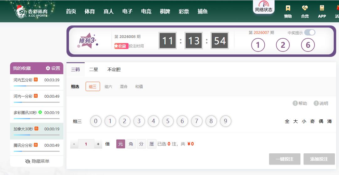Click the multiplier input field

[x=86, y=144]
